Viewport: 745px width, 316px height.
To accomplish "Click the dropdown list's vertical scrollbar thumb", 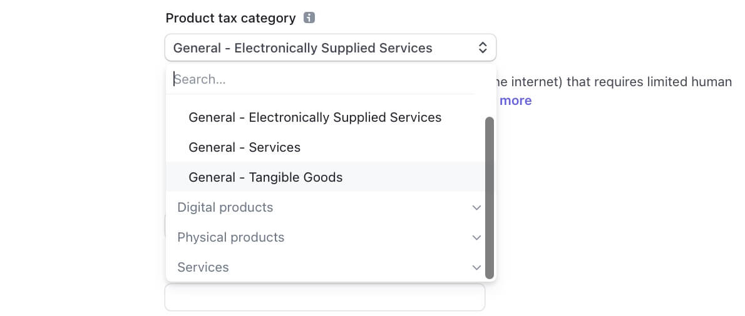I will (x=490, y=198).
